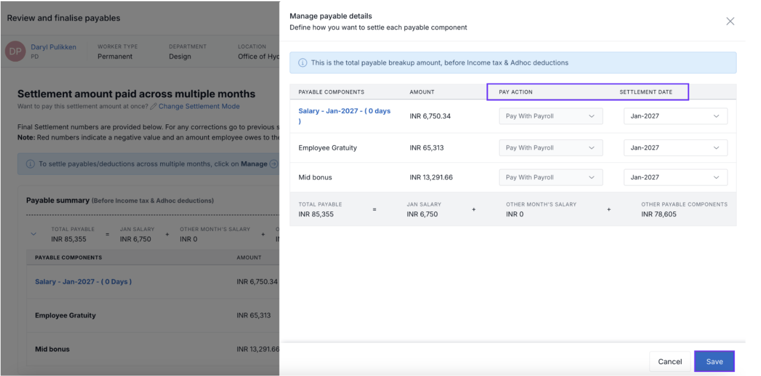Image resolution: width=761 pixels, height=376 pixels.
Task: Close the Manage payable details panel
Action: [730, 21]
